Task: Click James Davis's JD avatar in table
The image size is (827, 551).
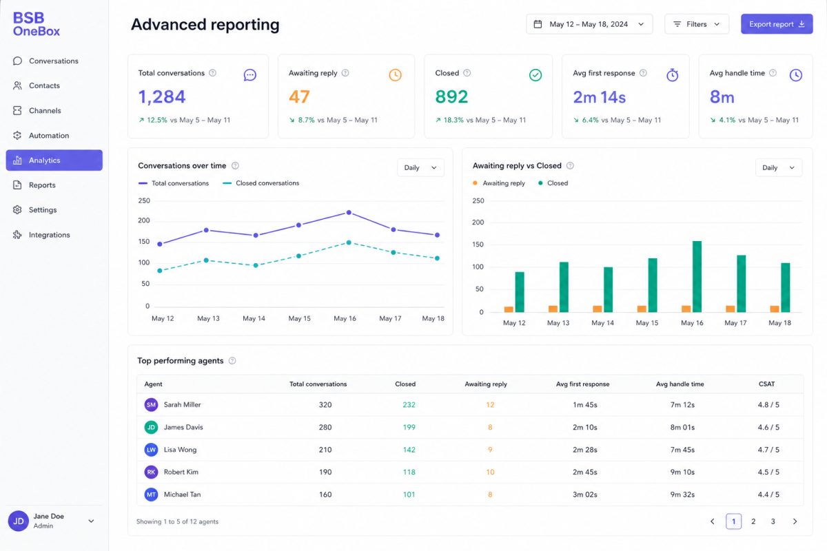Action: click(x=151, y=427)
